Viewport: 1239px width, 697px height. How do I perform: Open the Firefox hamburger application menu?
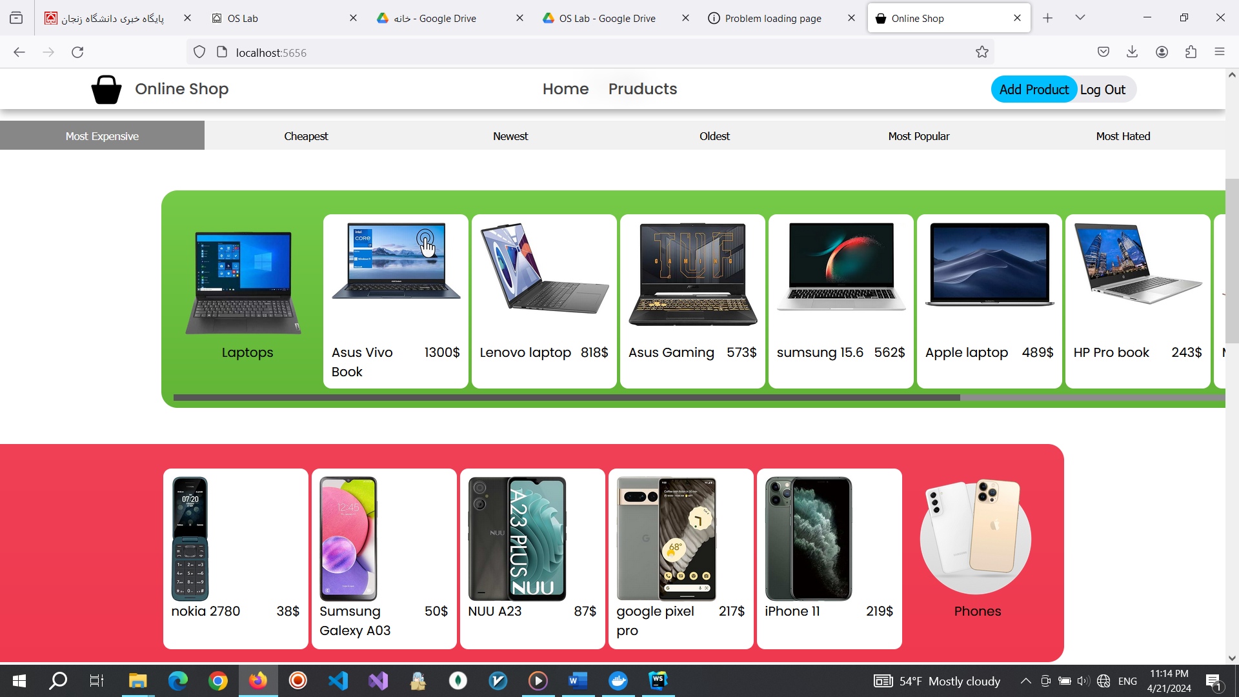(1219, 52)
